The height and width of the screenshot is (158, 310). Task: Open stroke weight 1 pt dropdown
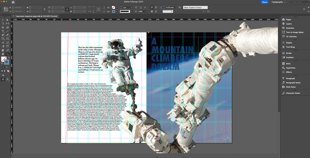point(131,7)
